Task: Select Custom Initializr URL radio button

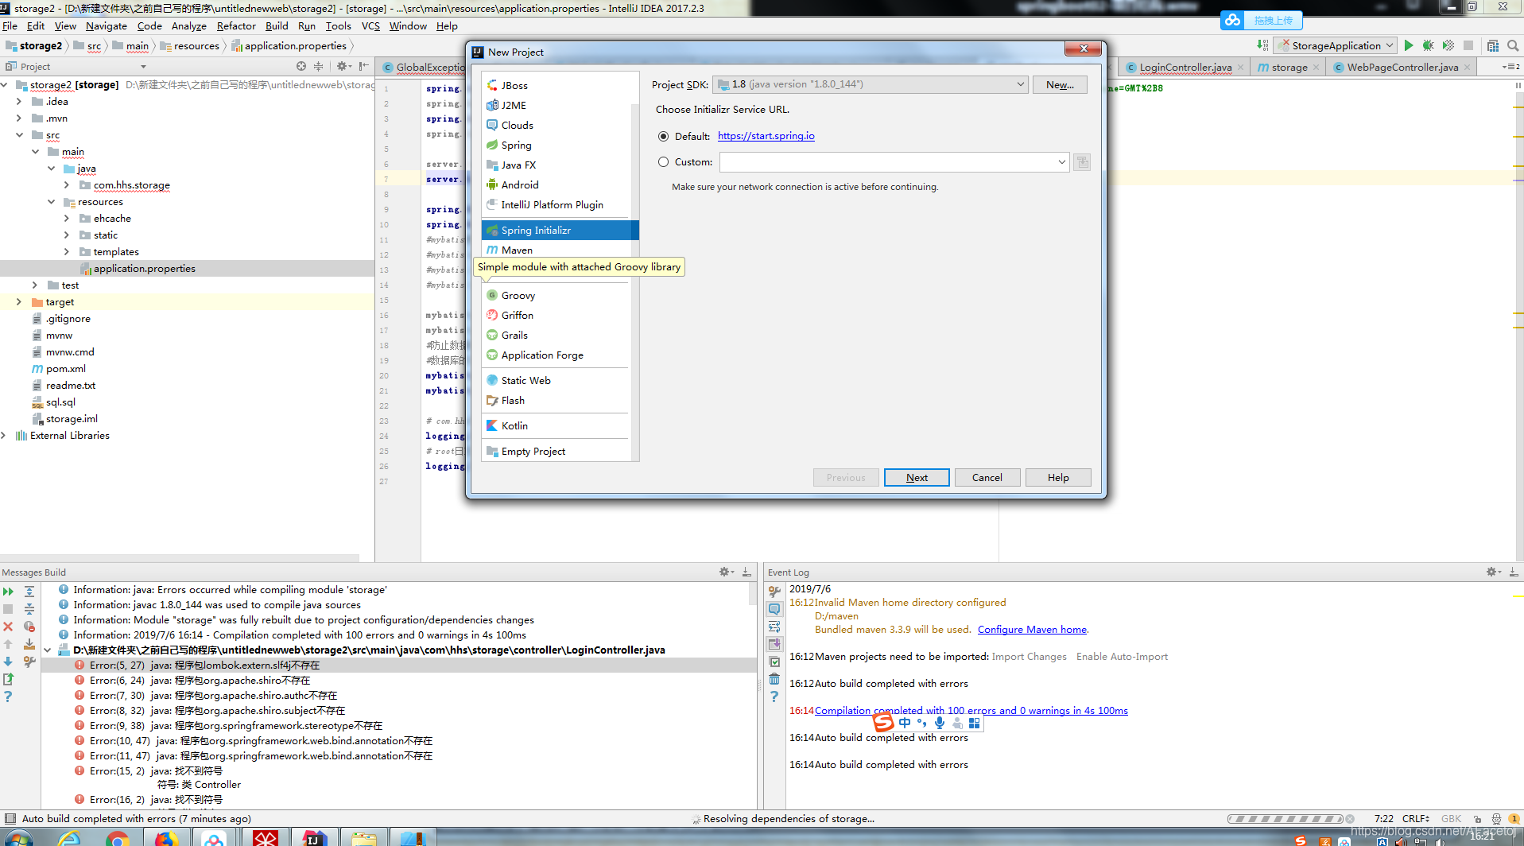Action: pos(663,162)
